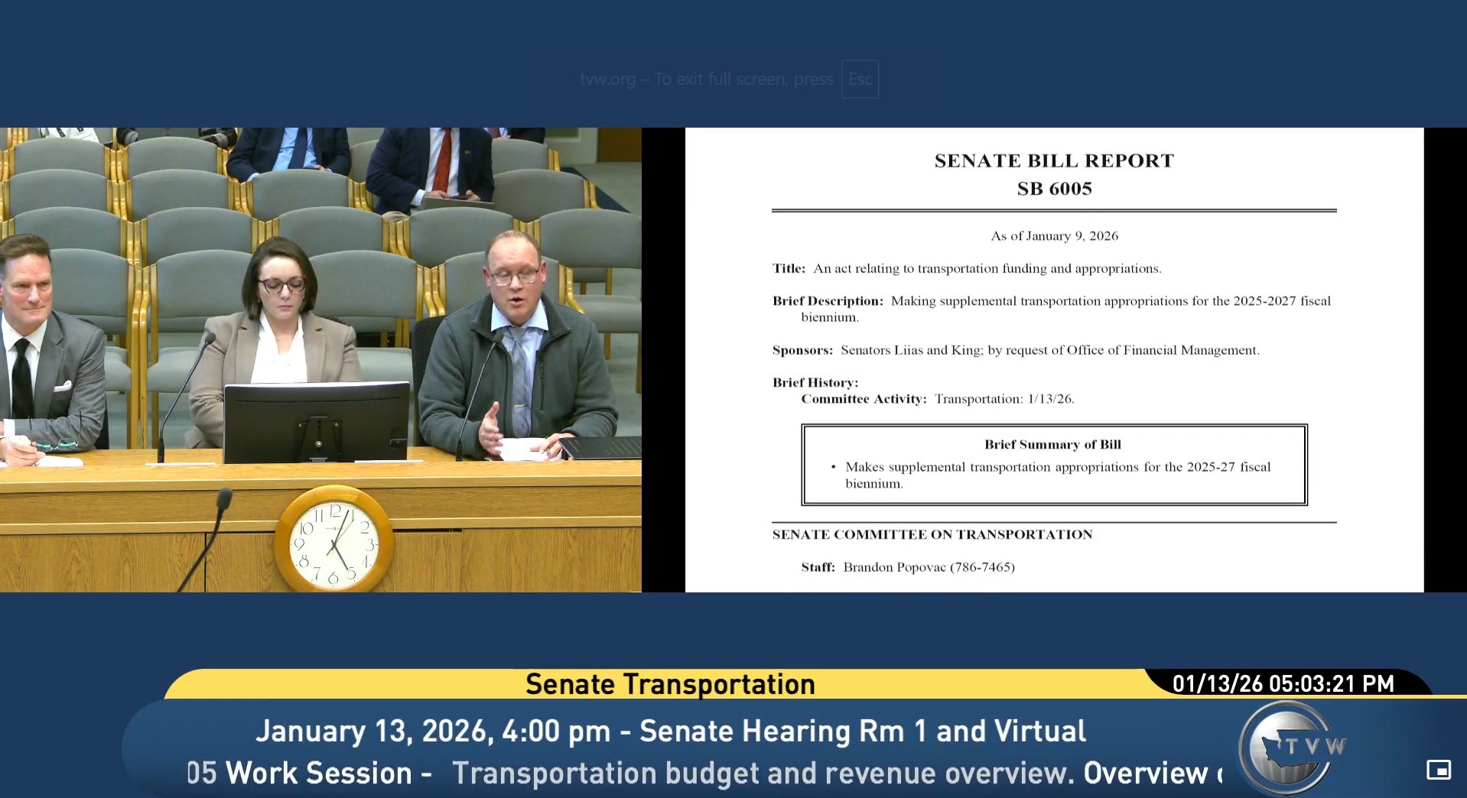This screenshot has width=1467, height=798.
Task: Click the 'As of January 9, 2026' date
Action: pyautogui.click(x=1054, y=236)
